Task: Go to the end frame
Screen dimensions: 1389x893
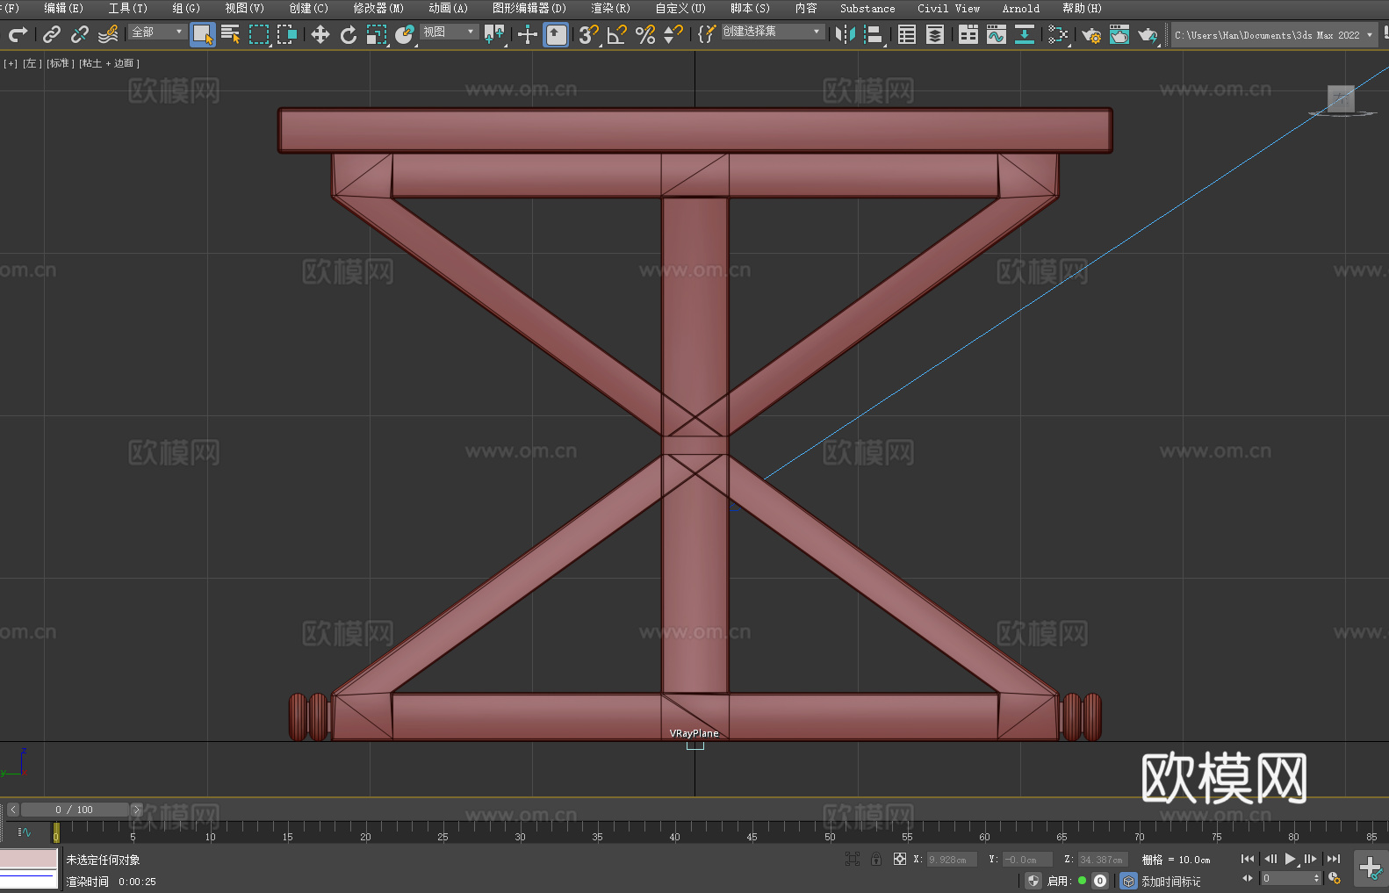Action: [1334, 859]
